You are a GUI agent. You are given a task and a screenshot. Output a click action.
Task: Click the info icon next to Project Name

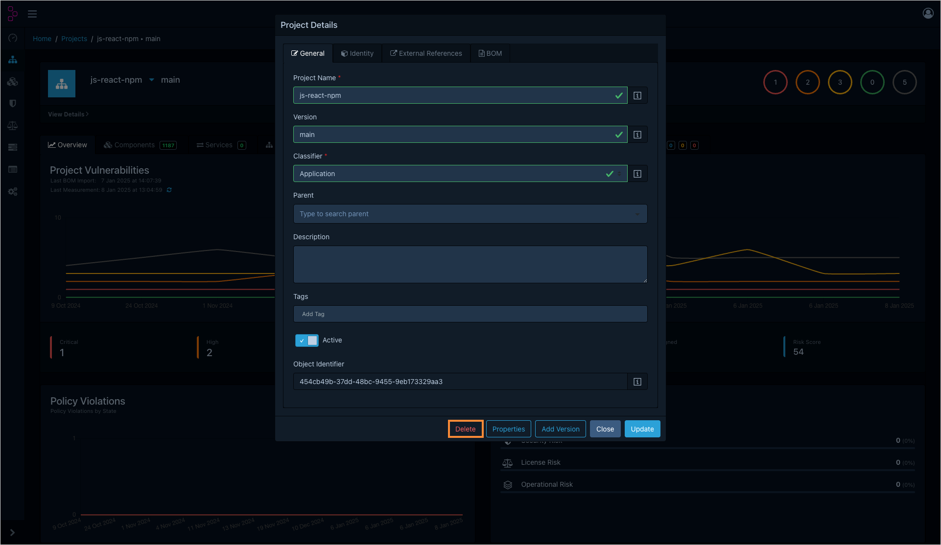click(x=637, y=95)
